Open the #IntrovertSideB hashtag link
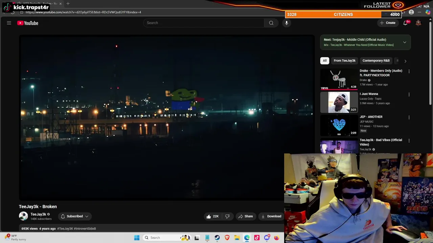The width and height of the screenshot is (433, 243). click(85, 228)
